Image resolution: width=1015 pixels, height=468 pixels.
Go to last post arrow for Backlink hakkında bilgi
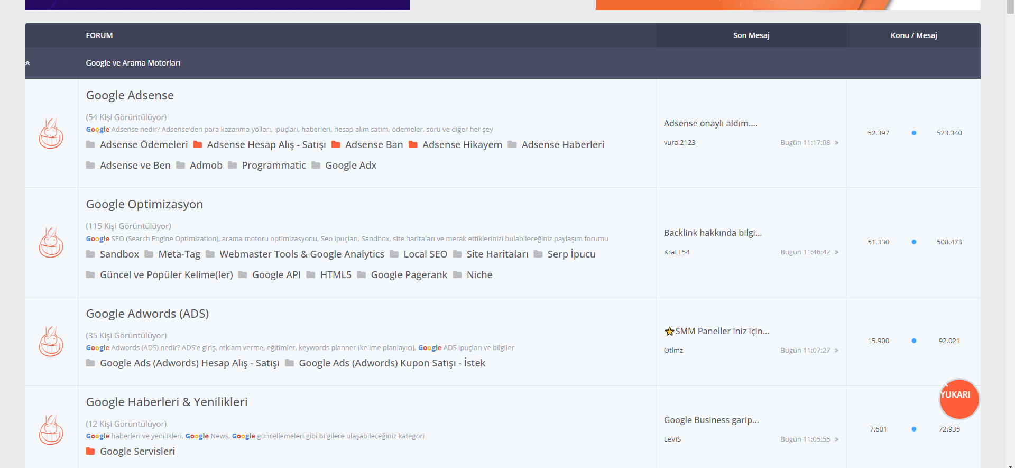click(x=836, y=252)
